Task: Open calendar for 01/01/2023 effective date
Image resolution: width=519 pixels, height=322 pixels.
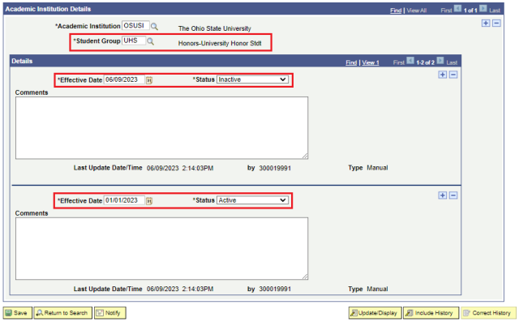Action: click(149, 201)
